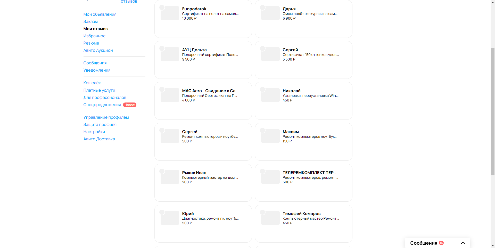Screen dimensions: 495x248
Task: Click the avatar circle on Николай card
Action: [x=262, y=89]
